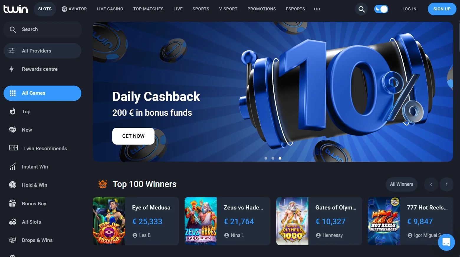Image resolution: width=460 pixels, height=257 pixels.
Task: Open the Bonus Buy gift icon
Action: [x=12, y=203]
